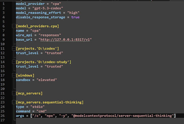
Task: Collapse the [projects.'D:\codex-study'] fold marker
Action: [x=14, y=62]
